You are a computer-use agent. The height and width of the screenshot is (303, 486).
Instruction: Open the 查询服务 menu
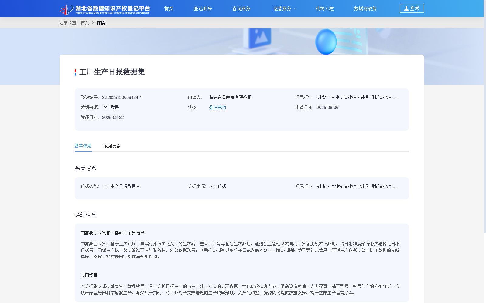tap(241, 8)
